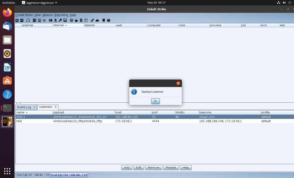Open Thunderbird Mail from the dock
The width and height of the screenshot is (294, 178).
pyautogui.click(x=7, y=26)
